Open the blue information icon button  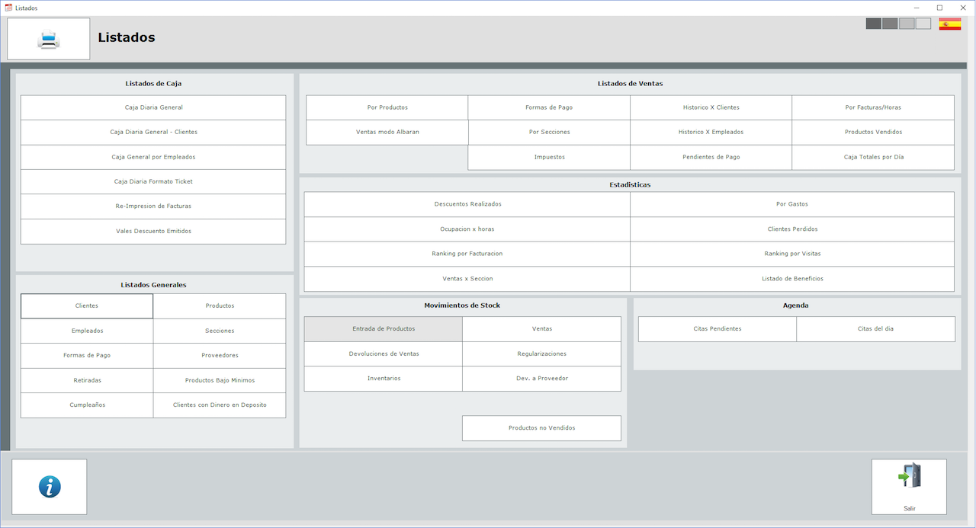[50, 487]
